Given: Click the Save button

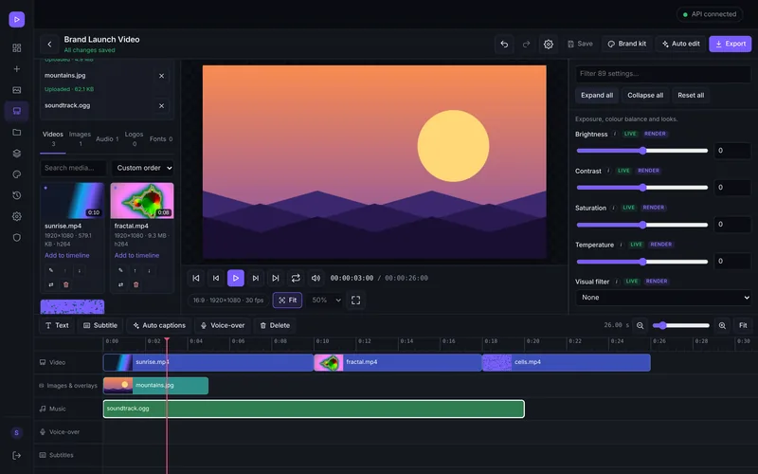Looking at the screenshot, I should click(x=580, y=44).
